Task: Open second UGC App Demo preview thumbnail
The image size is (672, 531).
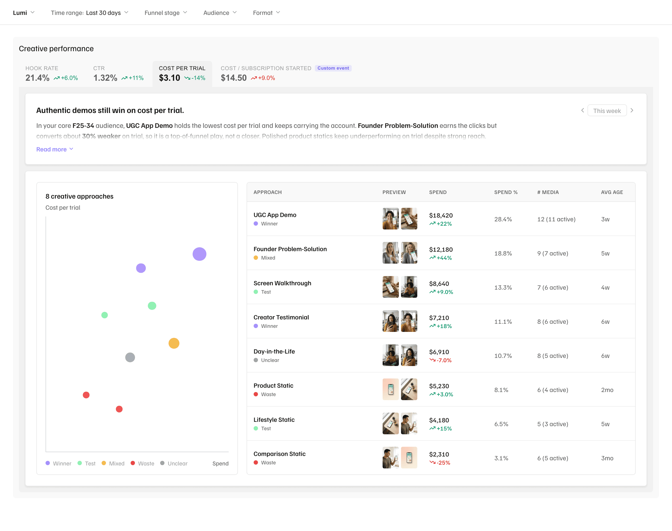Action: [409, 219]
